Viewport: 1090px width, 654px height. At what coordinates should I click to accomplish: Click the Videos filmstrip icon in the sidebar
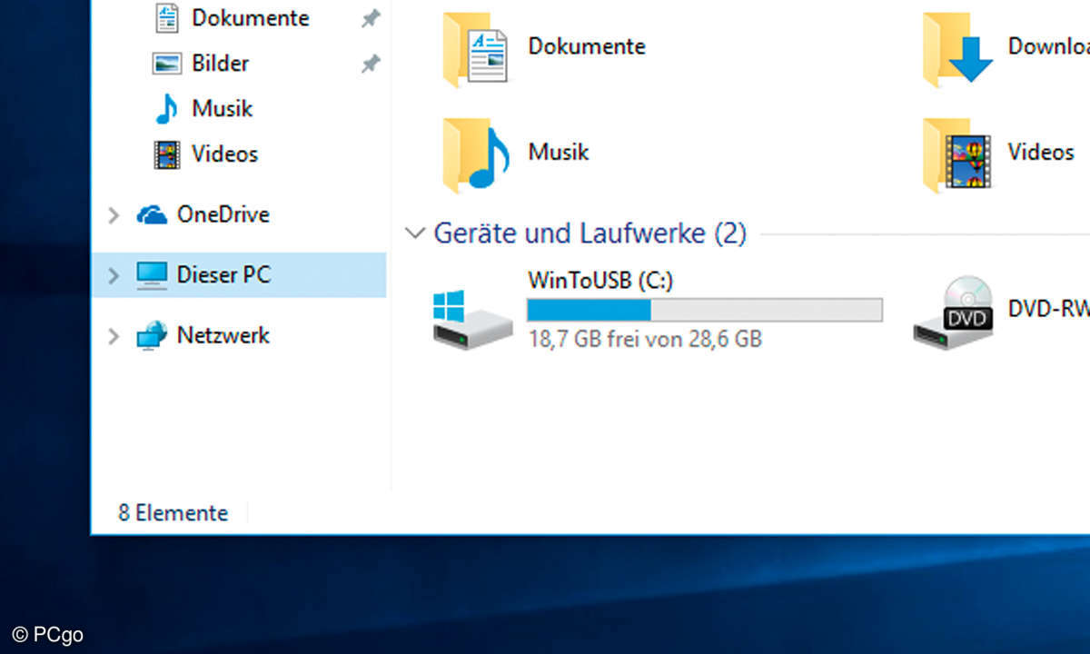point(166,154)
